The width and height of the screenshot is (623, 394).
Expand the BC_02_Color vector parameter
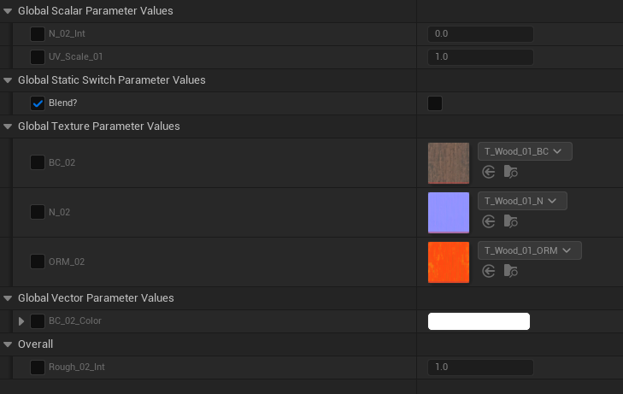pyautogui.click(x=21, y=320)
